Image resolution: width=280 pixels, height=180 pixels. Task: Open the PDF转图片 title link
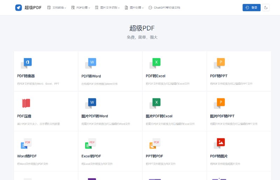[x=219, y=156]
